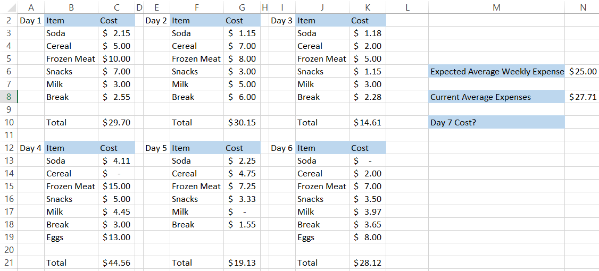Select the $27.71 current average cell
The width and height of the screenshot is (599, 271).
pyautogui.click(x=582, y=97)
